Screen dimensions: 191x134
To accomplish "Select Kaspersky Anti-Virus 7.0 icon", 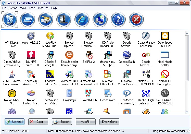I will pos(31,74).
